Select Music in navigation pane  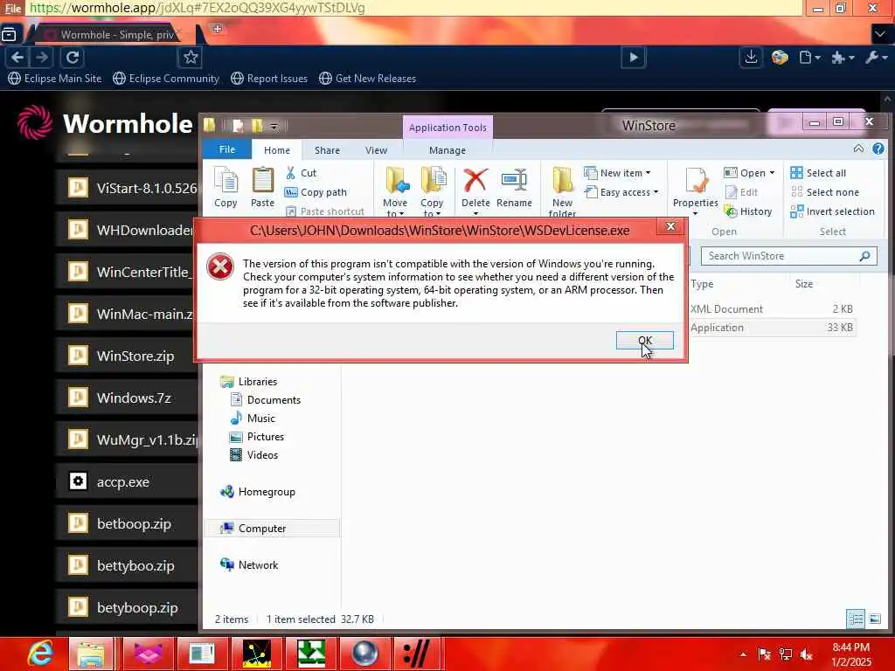click(x=253, y=419)
